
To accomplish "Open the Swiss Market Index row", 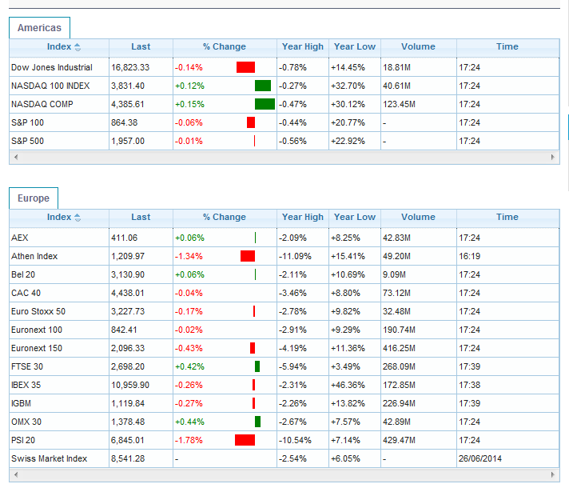I will click(49, 458).
